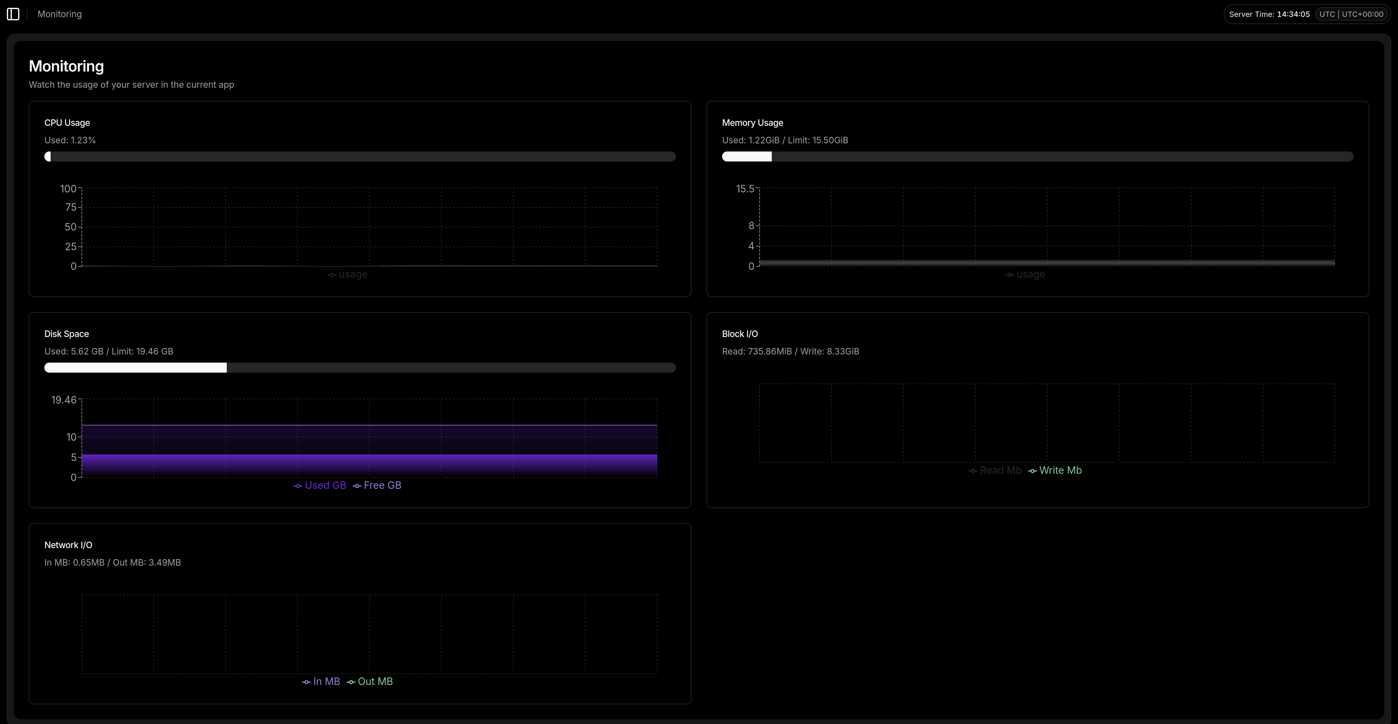Click the Memory Usage progress bar
The image size is (1398, 724).
pos(1037,156)
